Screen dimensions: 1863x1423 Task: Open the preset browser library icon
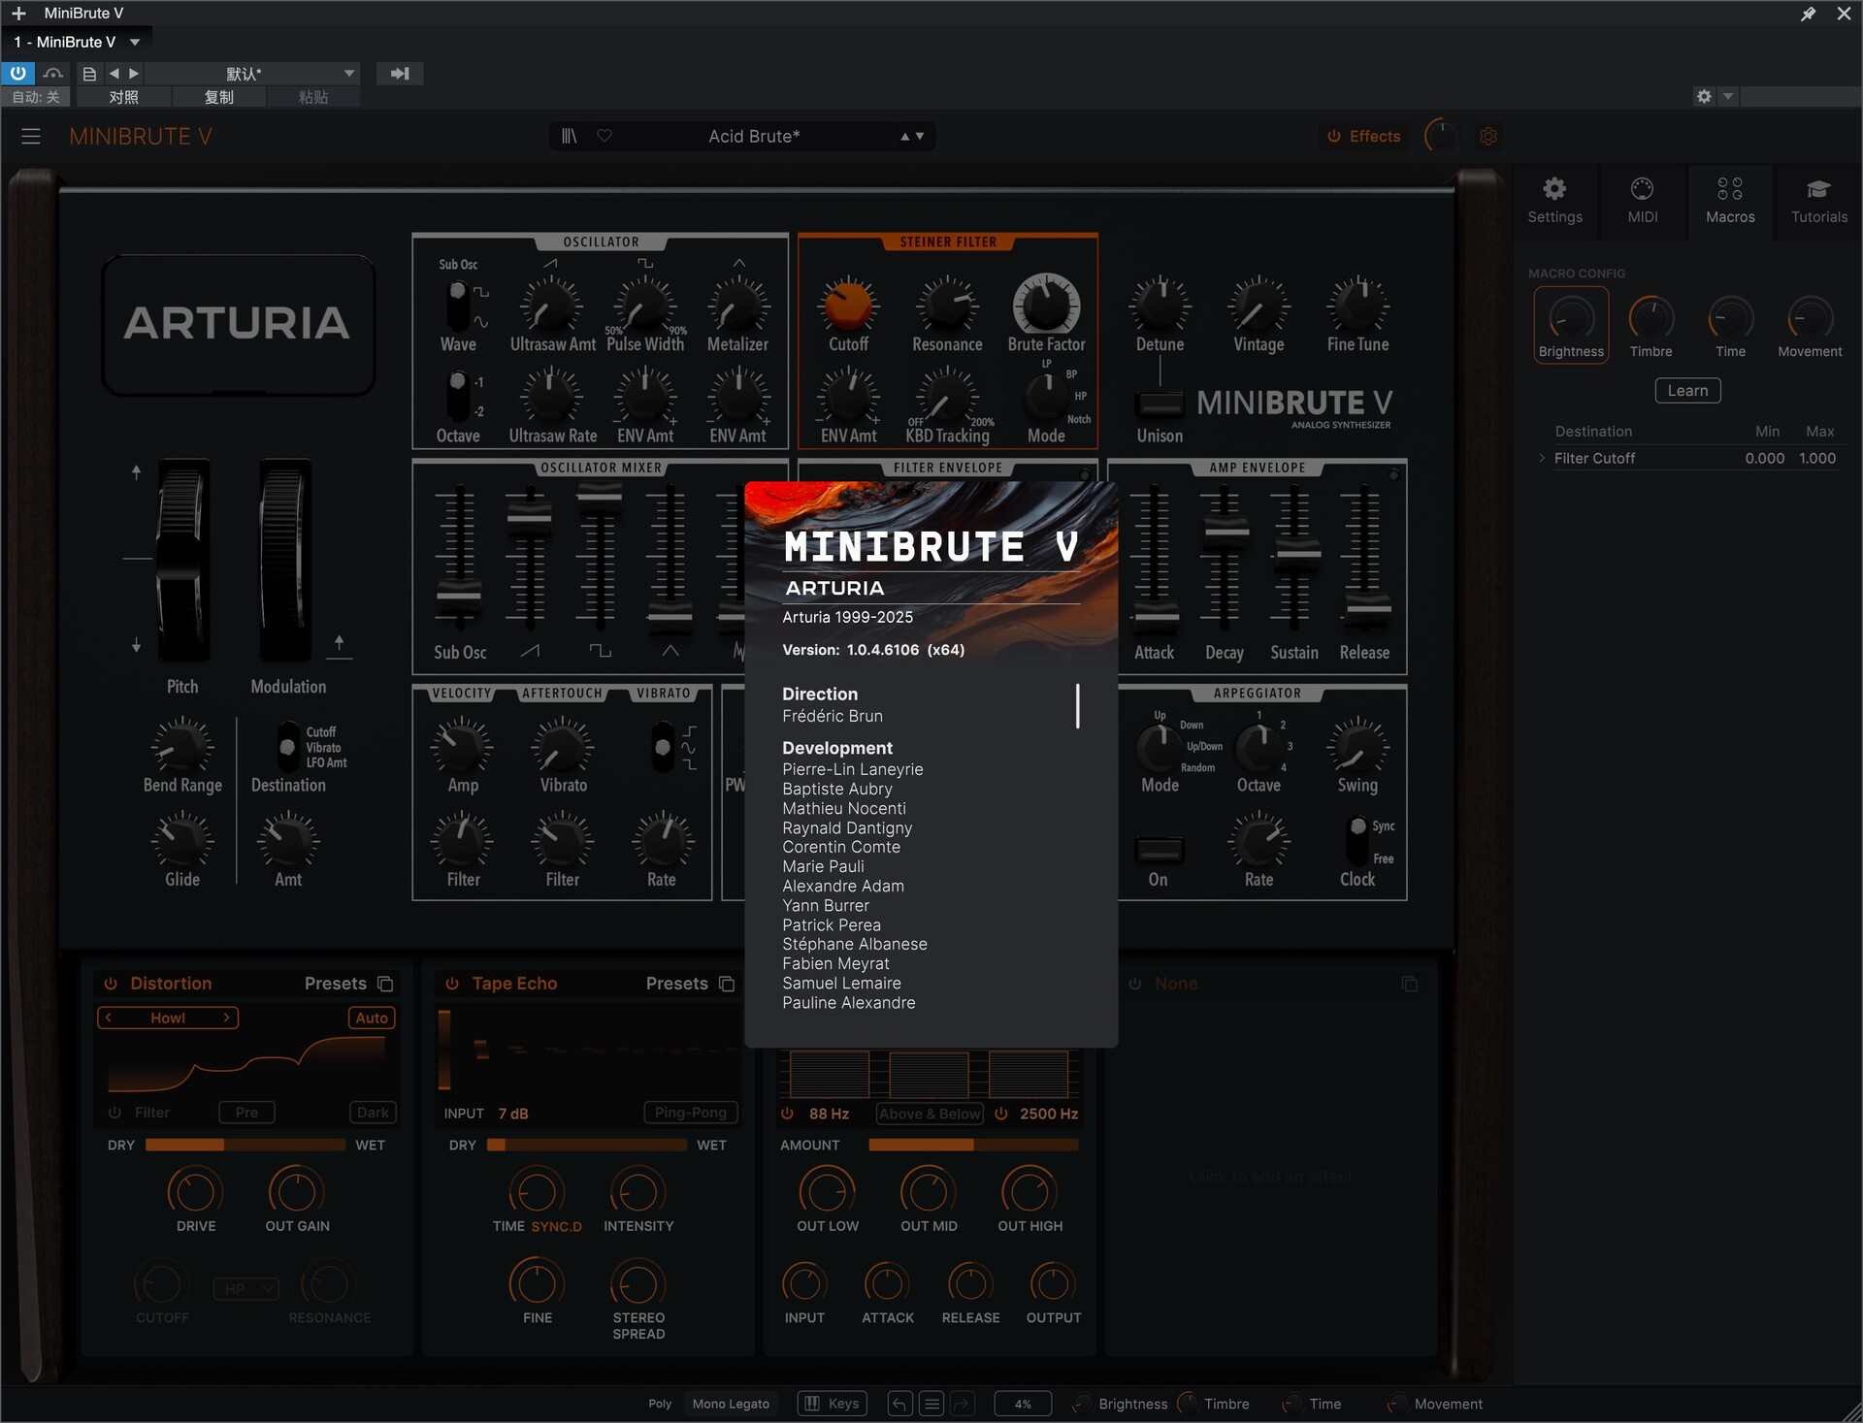[x=570, y=136]
